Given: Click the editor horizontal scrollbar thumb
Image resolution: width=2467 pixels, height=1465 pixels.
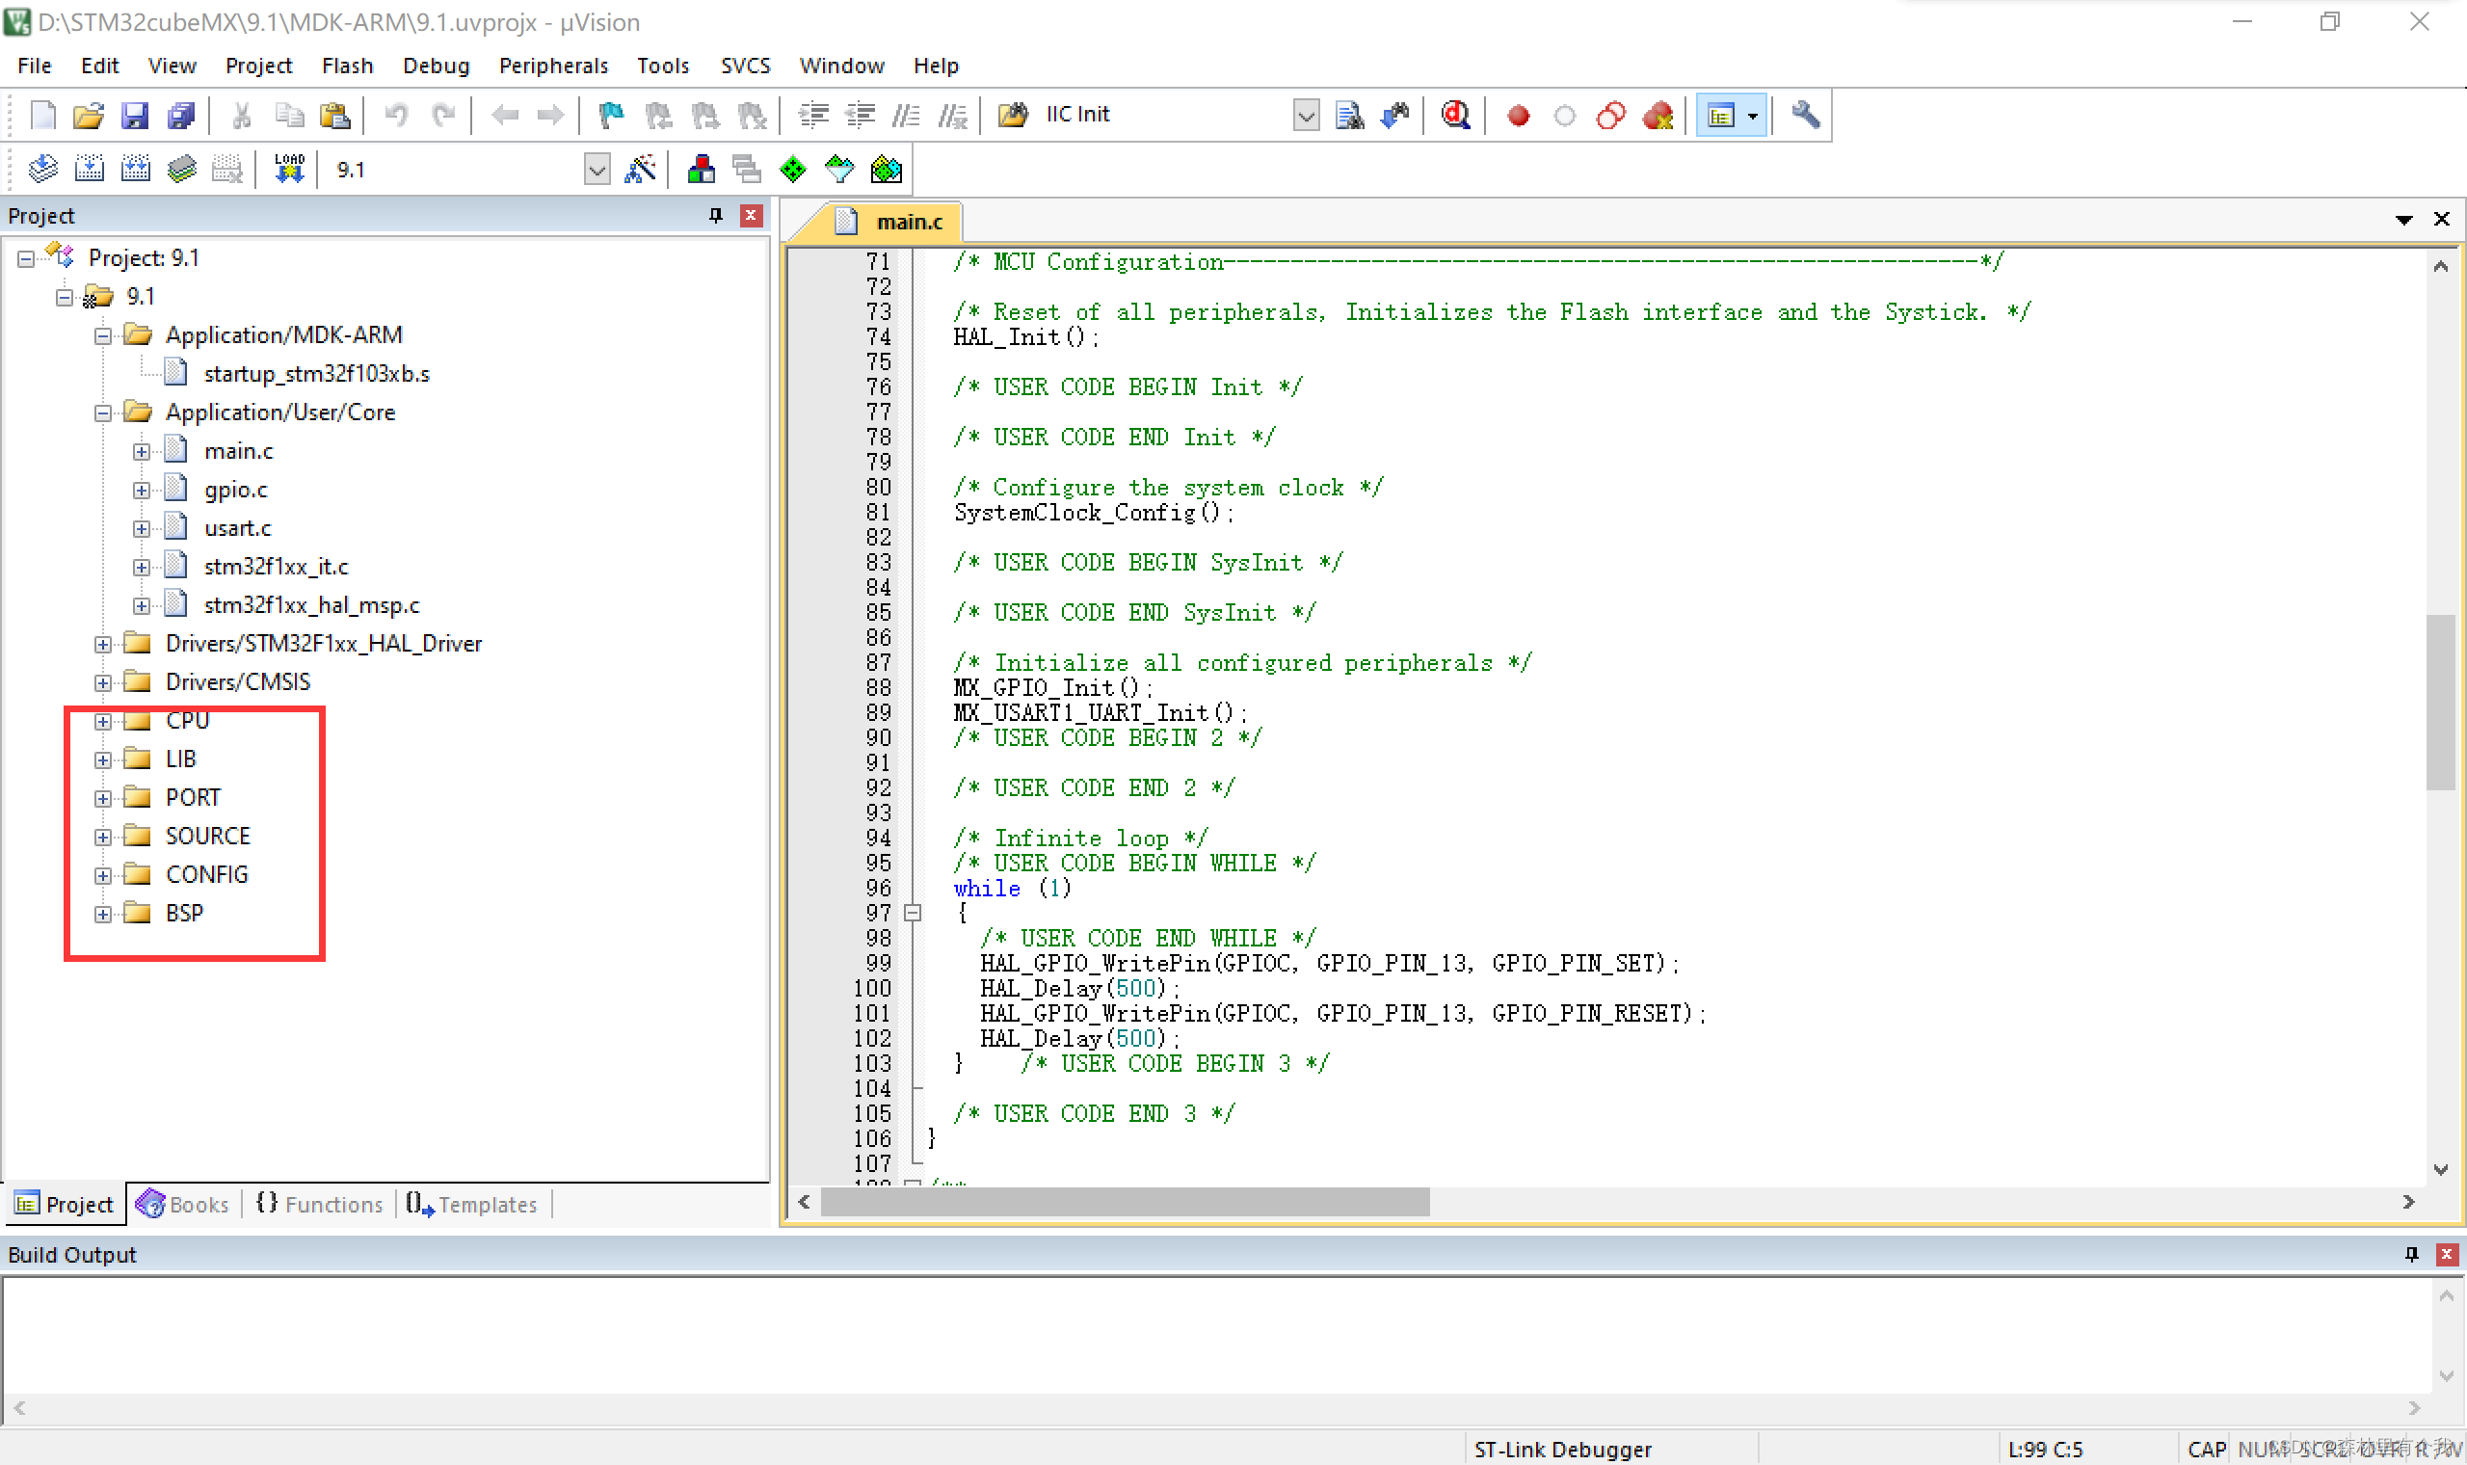Looking at the screenshot, I should [x=1125, y=1202].
